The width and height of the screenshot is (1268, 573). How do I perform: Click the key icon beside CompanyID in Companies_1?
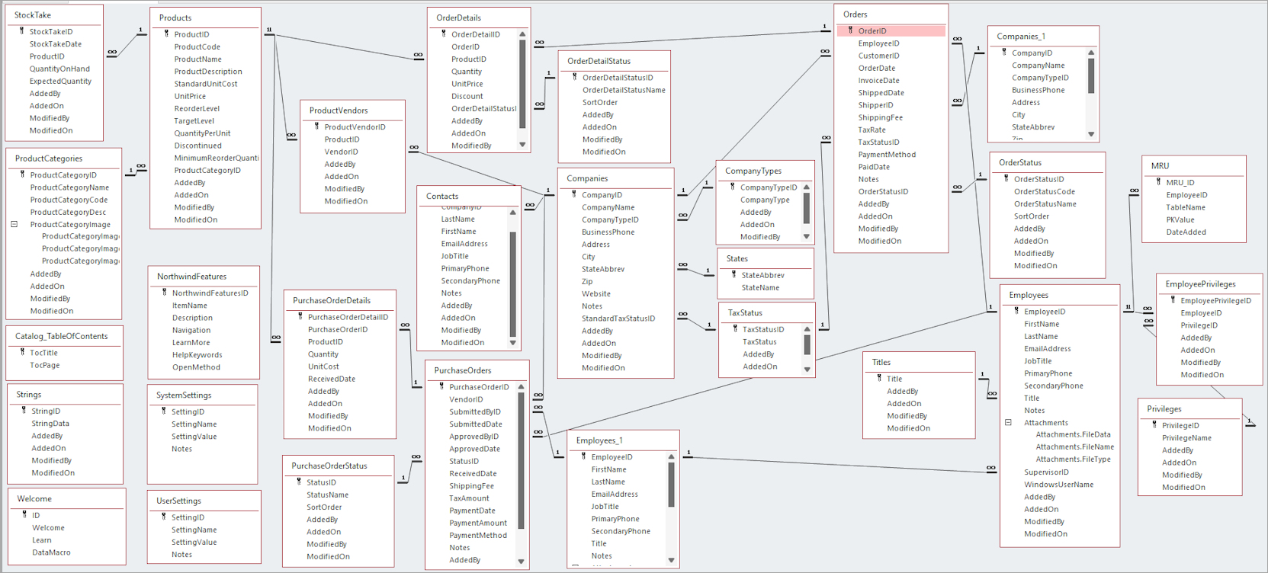pos(1004,53)
